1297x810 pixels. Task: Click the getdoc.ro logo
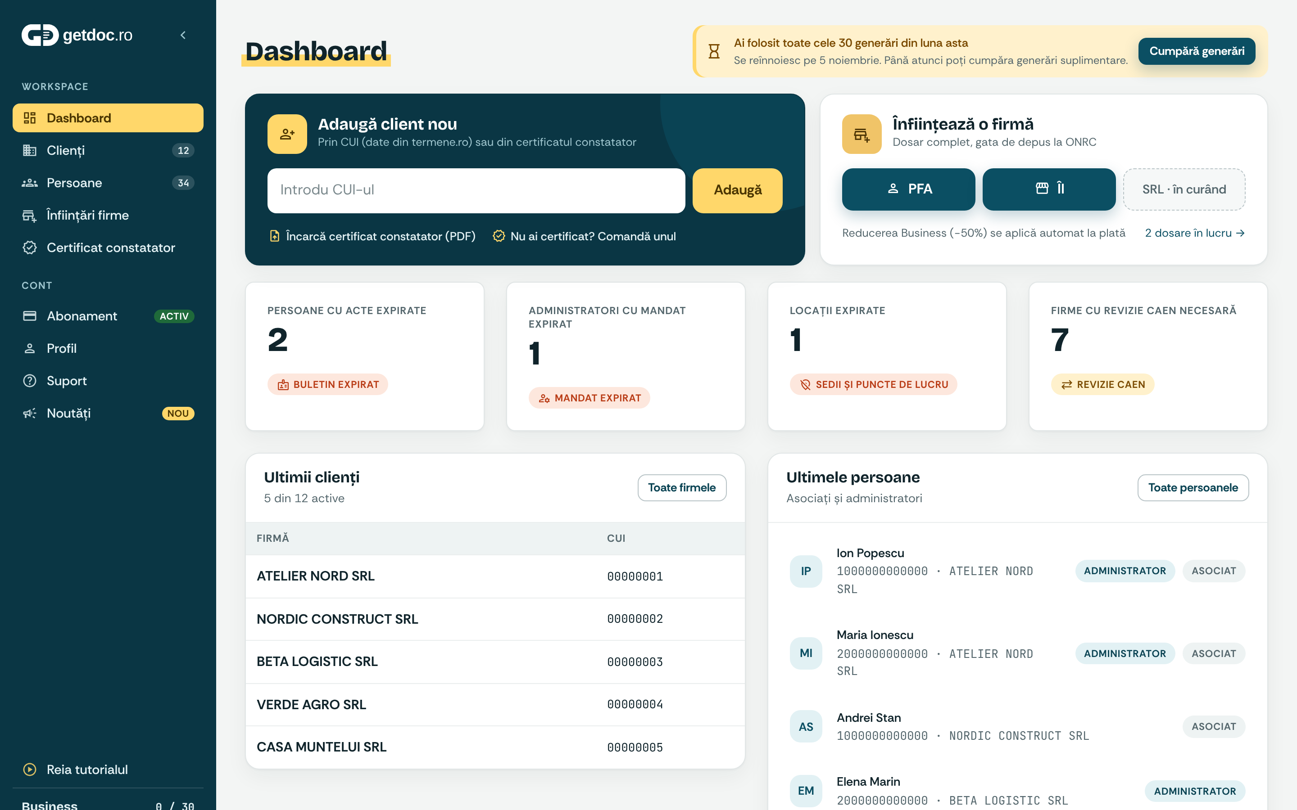pos(77,36)
